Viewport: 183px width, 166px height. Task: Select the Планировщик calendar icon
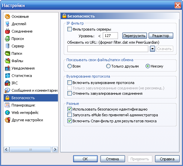click(7, 105)
